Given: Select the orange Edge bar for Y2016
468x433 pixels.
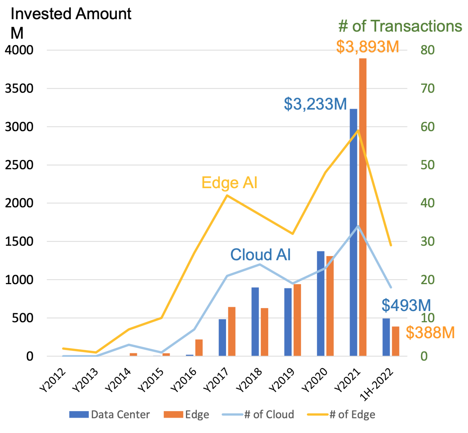Looking at the screenshot, I should click(x=199, y=348).
